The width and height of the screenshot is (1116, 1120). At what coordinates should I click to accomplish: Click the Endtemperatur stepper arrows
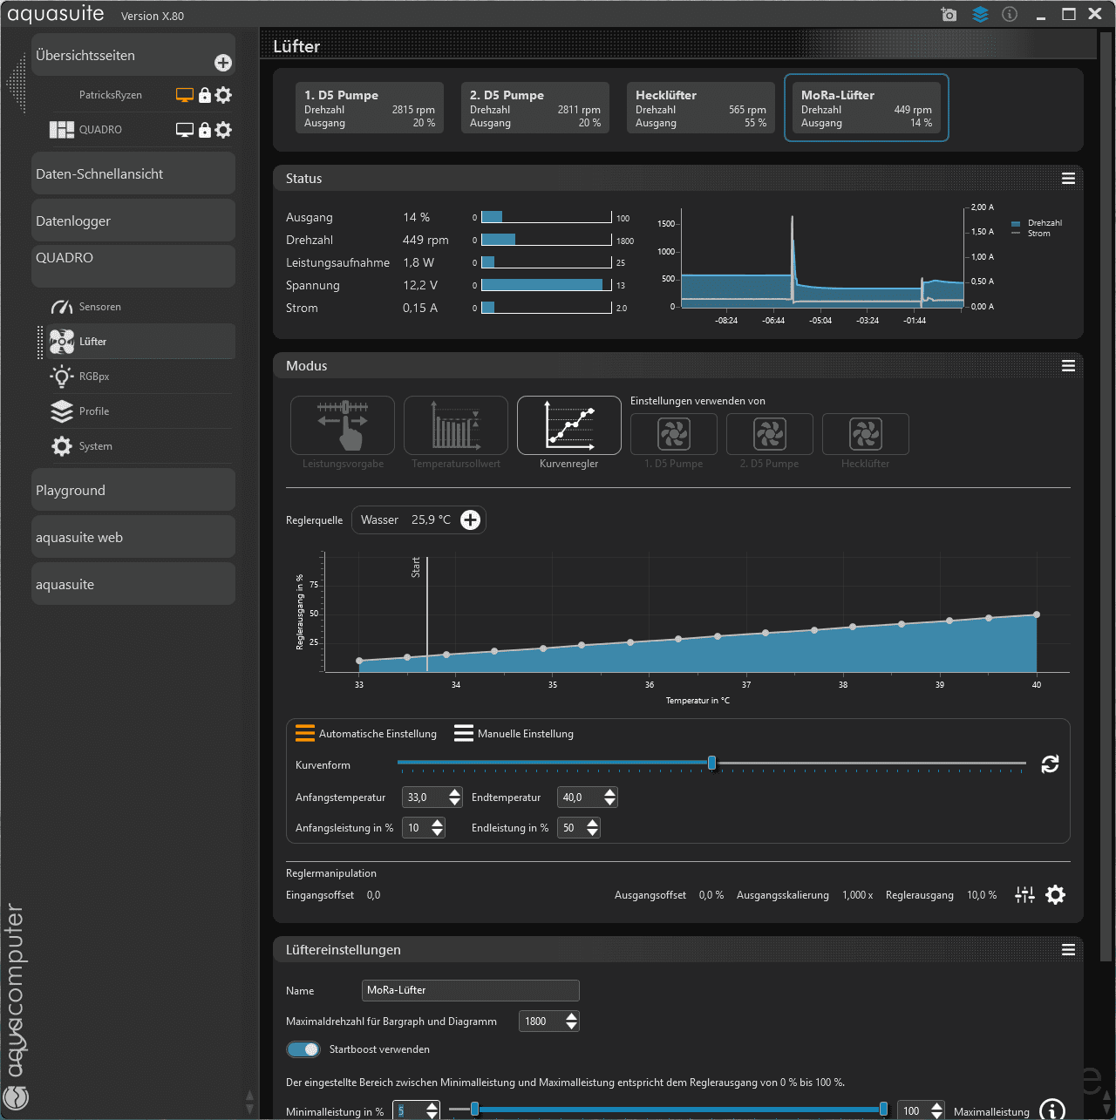(610, 798)
